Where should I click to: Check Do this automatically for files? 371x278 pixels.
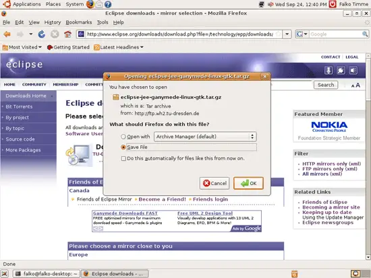pos(123,158)
